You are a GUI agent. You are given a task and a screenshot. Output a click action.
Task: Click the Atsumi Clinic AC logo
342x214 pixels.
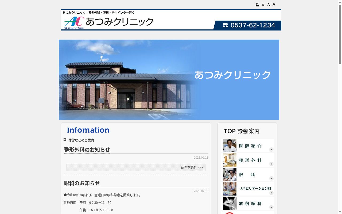(74, 23)
